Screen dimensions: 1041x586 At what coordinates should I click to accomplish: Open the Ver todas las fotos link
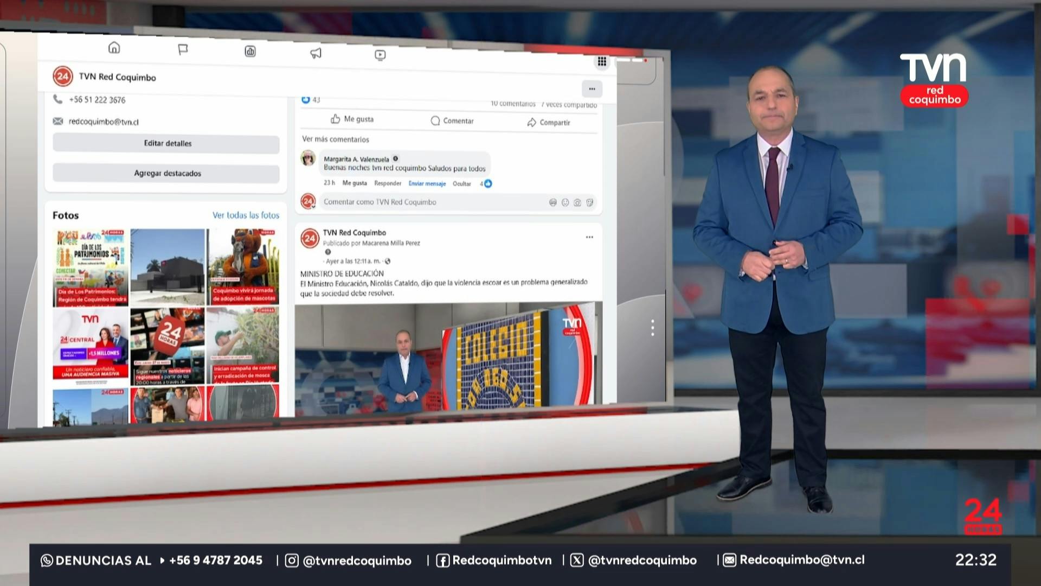(x=246, y=215)
